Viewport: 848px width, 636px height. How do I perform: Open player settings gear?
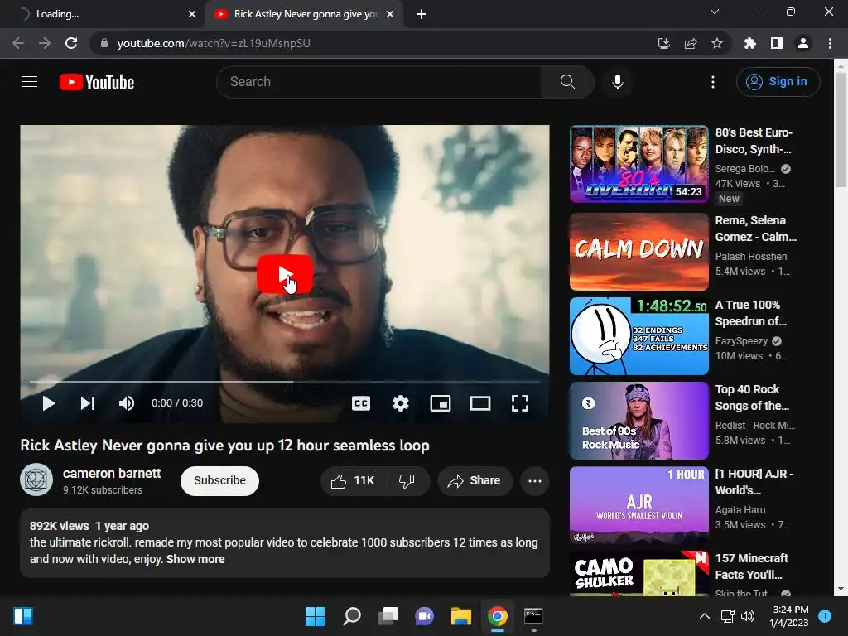(401, 403)
